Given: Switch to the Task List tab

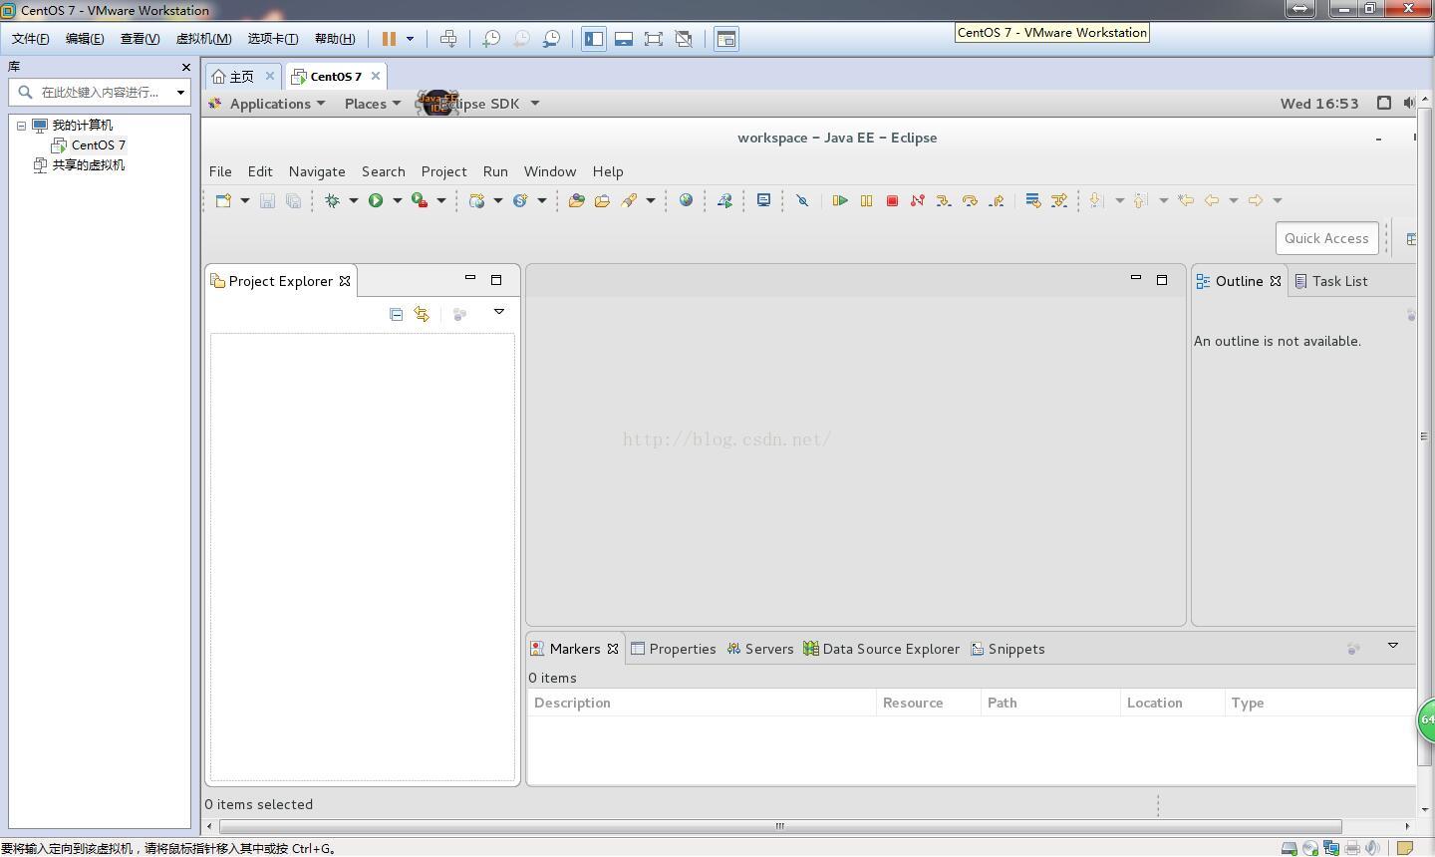Looking at the screenshot, I should click(1330, 281).
